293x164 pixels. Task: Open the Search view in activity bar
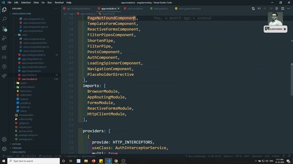4,19
